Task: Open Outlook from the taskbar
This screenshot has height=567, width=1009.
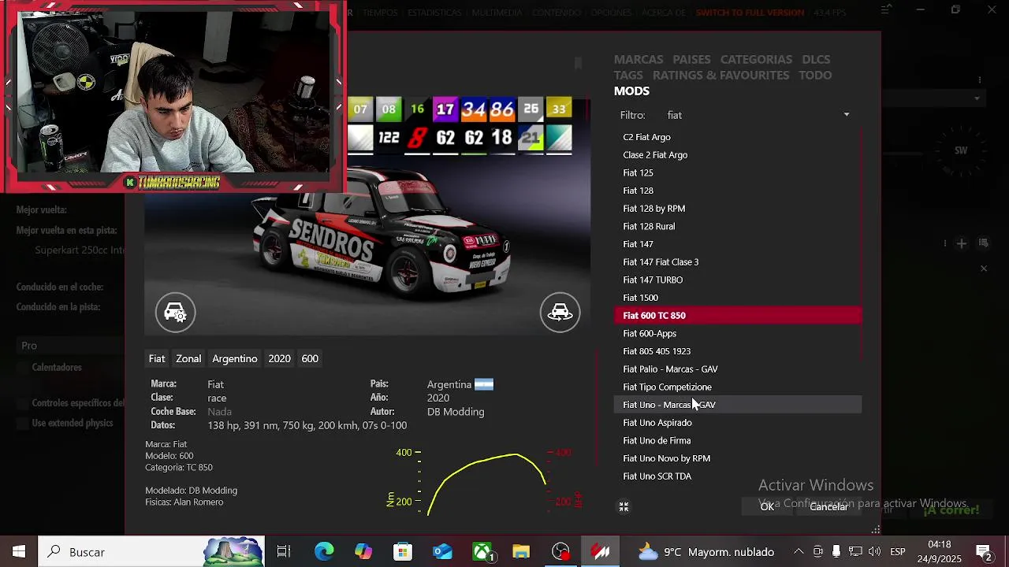Action: (x=442, y=552)
